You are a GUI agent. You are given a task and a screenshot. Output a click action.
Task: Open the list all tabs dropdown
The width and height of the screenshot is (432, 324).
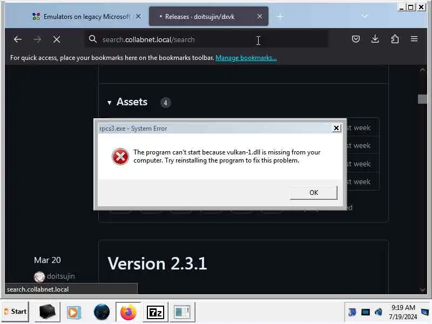364,16
